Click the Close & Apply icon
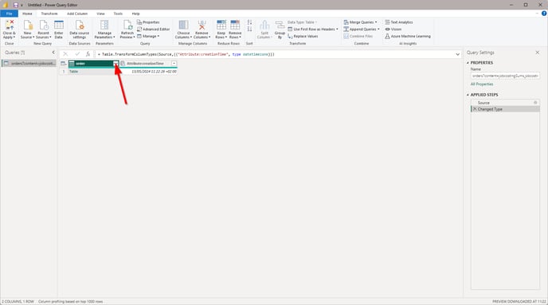The width and height of the screenshot is (548, 305). coord(9,25)
